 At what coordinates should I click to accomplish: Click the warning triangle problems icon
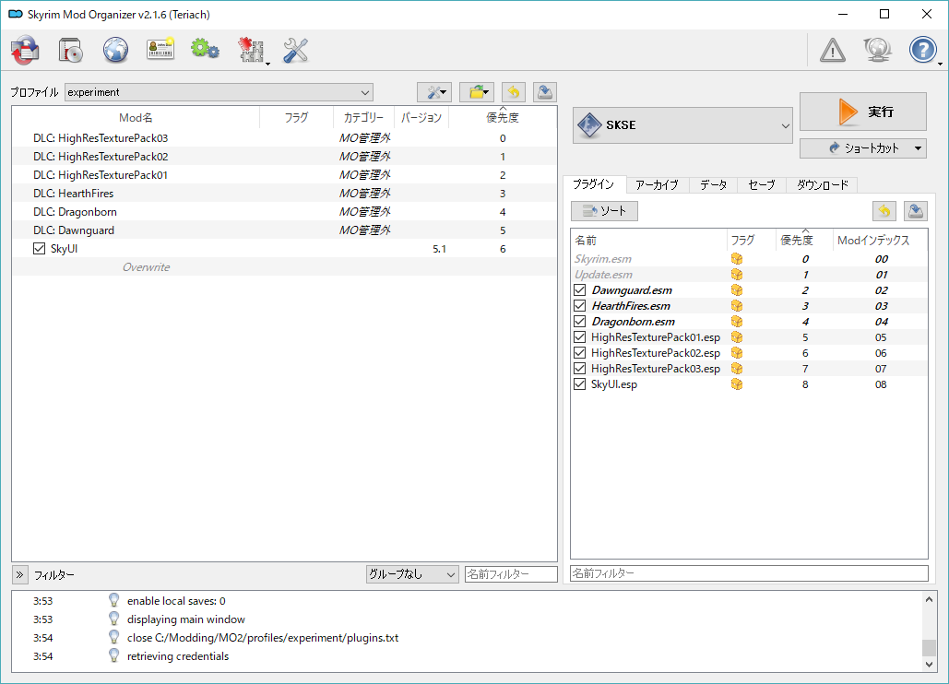click(x=832, y=50)
